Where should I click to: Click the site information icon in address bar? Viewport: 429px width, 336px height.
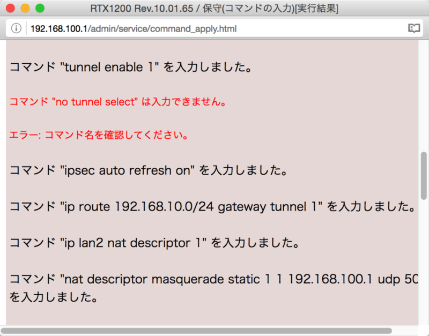click(16, 28)
